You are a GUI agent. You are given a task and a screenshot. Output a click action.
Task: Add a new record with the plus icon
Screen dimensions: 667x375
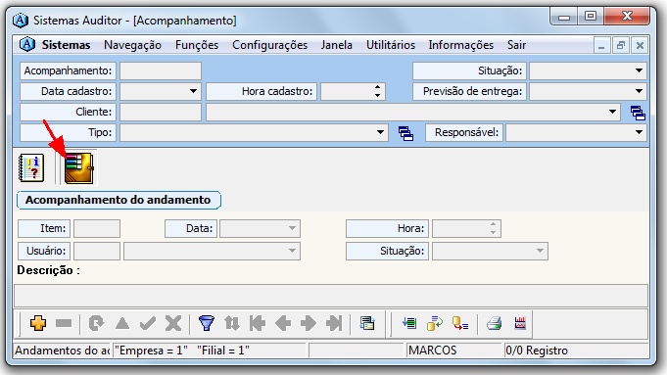coord(38,323)
